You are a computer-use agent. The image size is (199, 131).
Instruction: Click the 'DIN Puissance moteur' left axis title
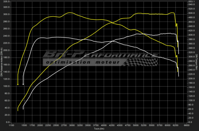click(x=2, y=64)
